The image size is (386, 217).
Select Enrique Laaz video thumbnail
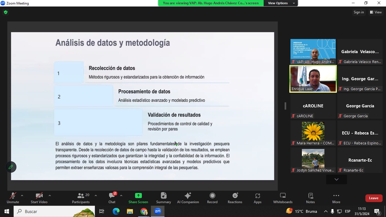click(313, 79)
